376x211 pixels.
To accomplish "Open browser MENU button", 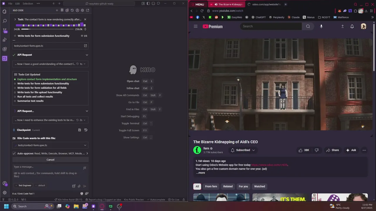I will pyautogui.click(x=198, y=4).
